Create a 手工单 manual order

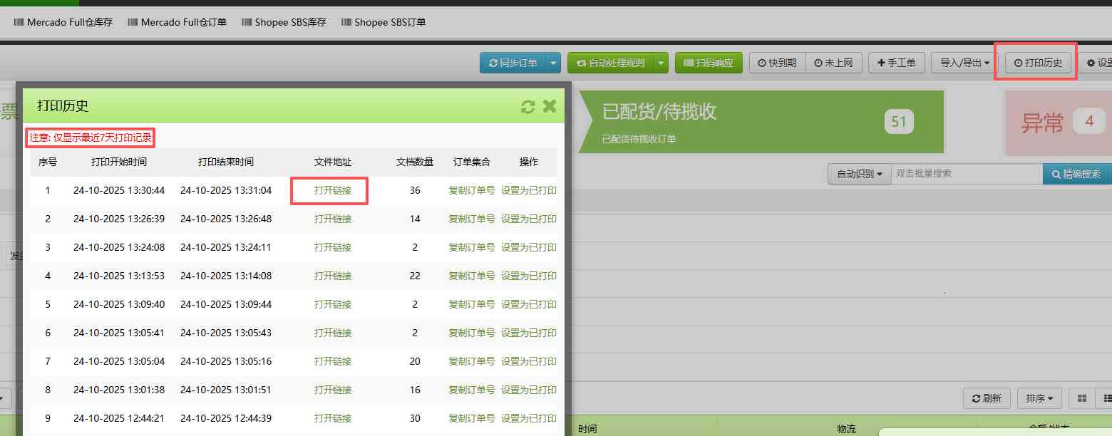point(896,63)
